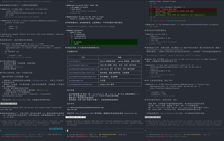The width and height of the screenshot is (224, 141).
Task: Click 'Update(.gitignore)' line in the middle pane
Action: [x=75, y=30]
